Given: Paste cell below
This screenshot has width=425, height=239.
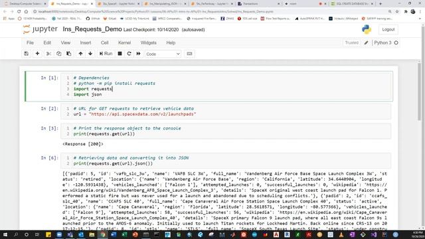Looking at the screenshot, I should click(x=69, y=54).
